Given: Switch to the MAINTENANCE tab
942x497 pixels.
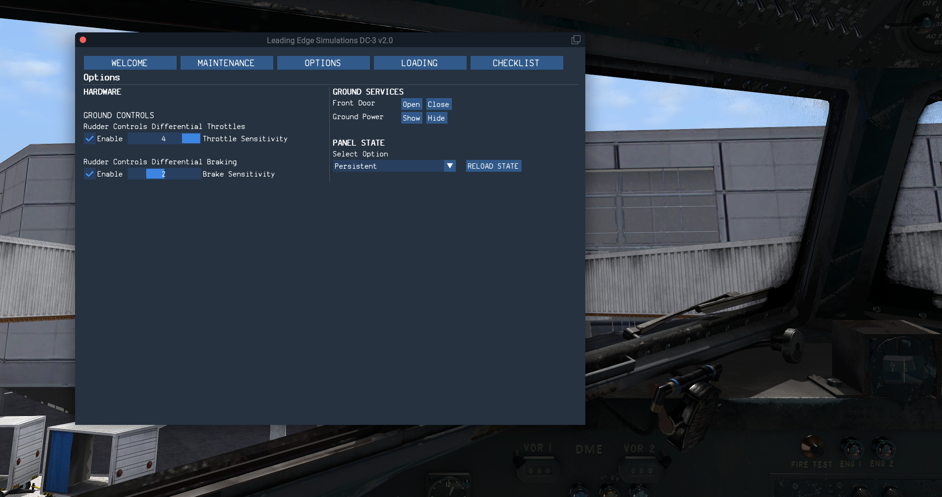Looking at the screenshot, I should tap(226, 63).
